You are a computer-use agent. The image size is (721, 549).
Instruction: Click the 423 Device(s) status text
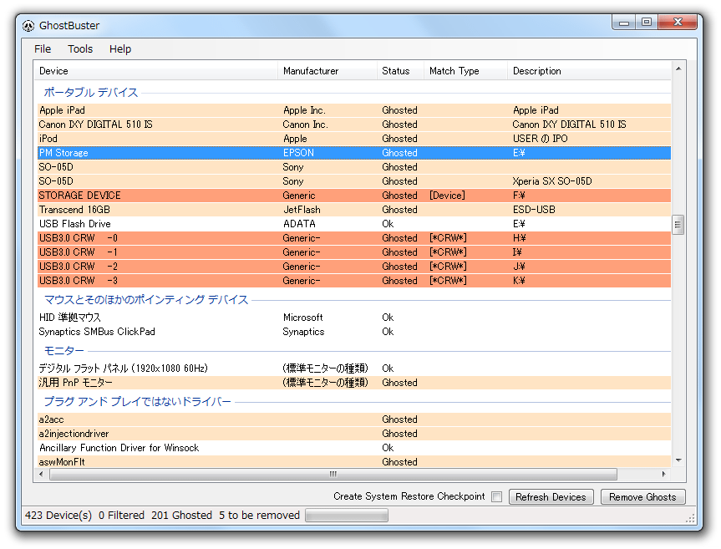(x=58, y=516)
